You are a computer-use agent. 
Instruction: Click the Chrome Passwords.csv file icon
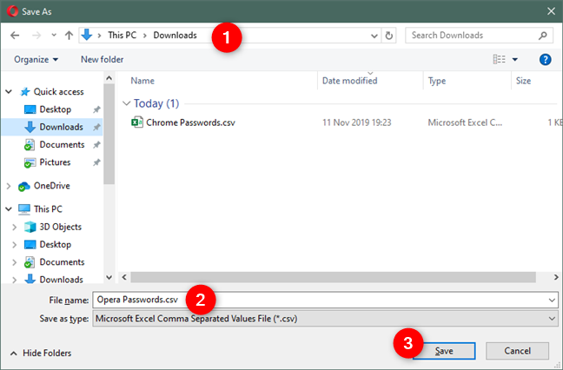point(136,122)
